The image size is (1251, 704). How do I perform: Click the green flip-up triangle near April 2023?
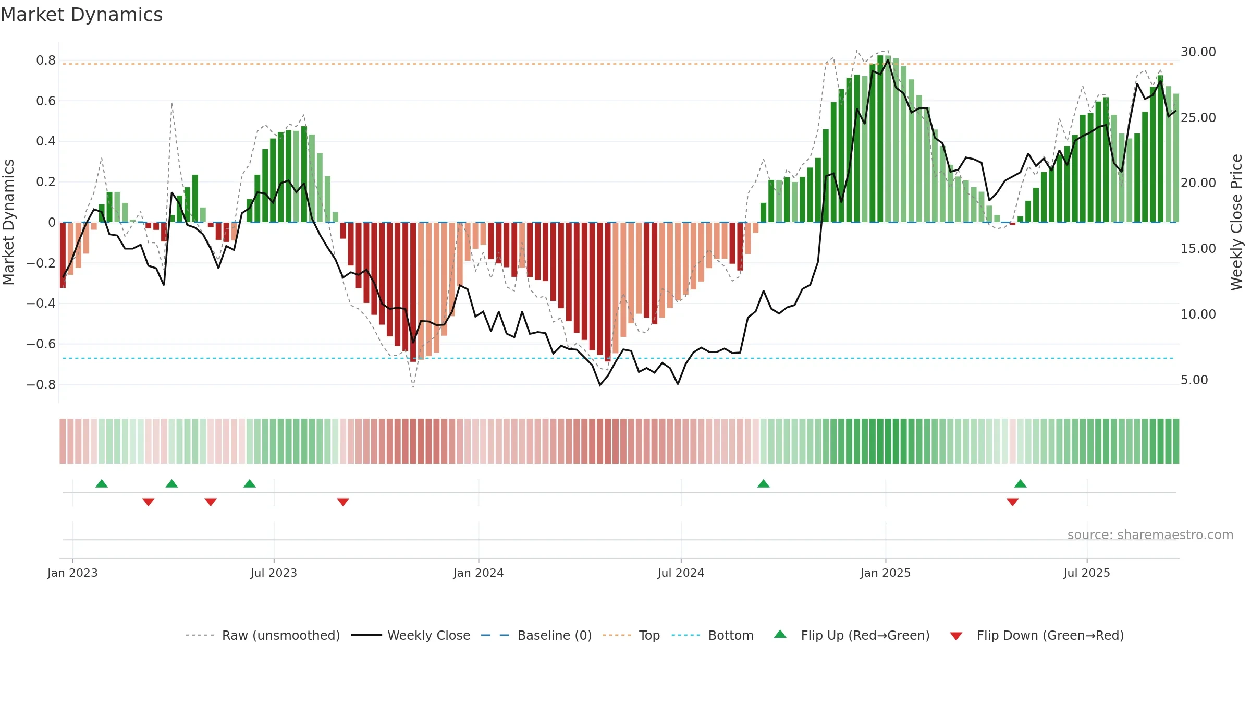tap(171, 483)
